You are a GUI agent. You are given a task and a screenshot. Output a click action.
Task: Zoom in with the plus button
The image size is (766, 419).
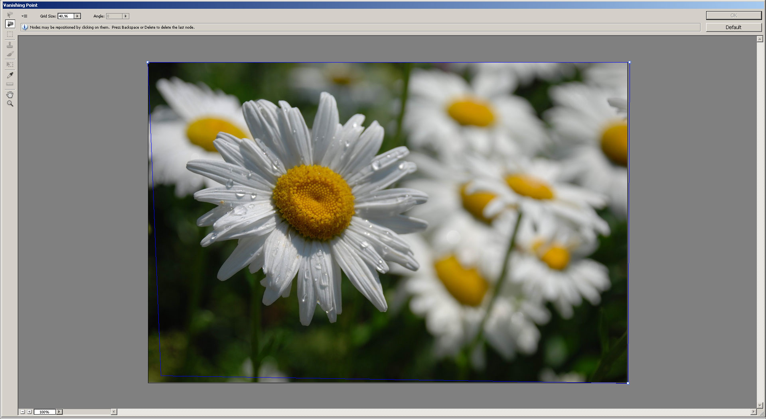point(29,412)
